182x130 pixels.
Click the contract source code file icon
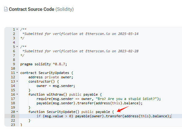6,9
